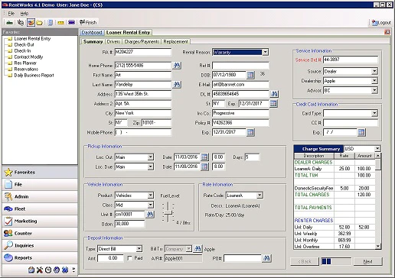Open the DOB calendar picker

[250, 75]
